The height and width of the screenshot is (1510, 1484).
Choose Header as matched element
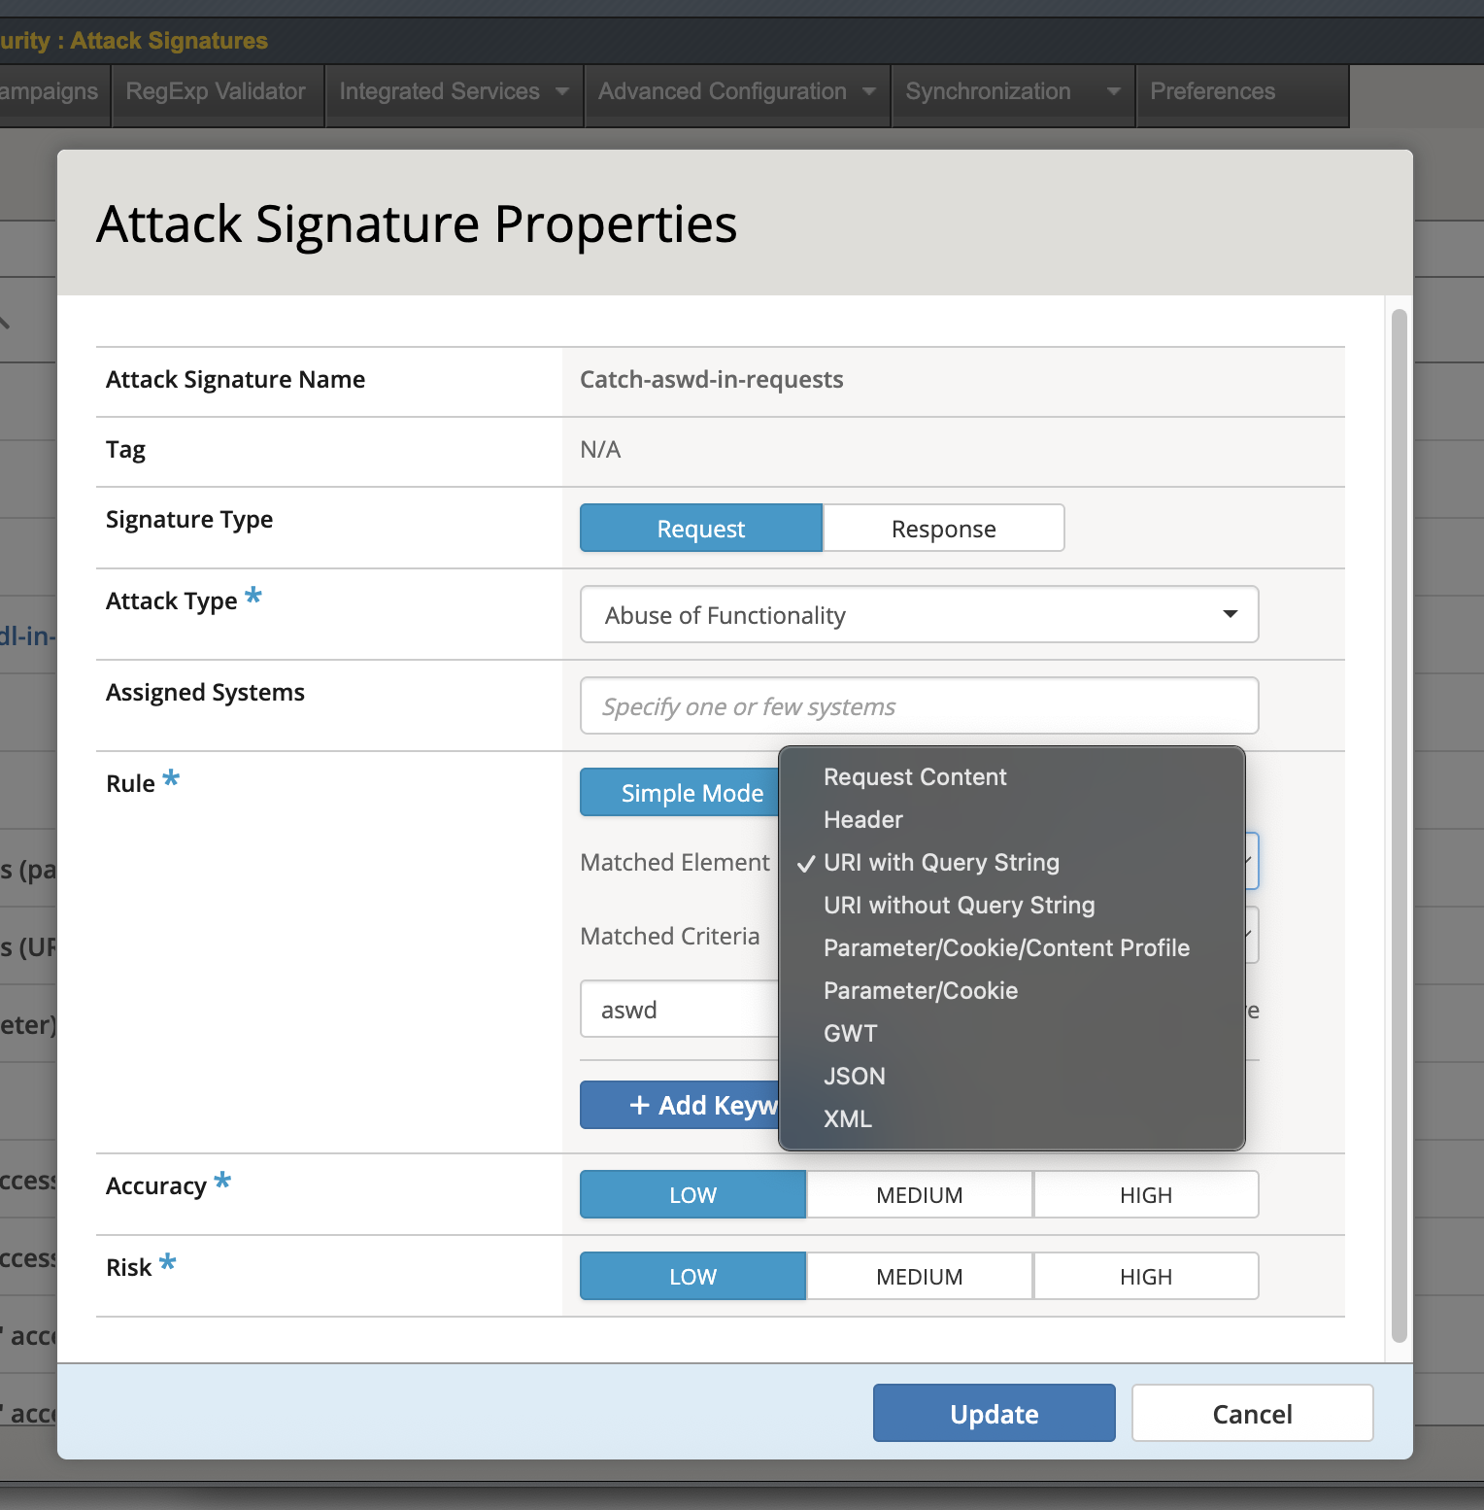[x=1012, y=820]
